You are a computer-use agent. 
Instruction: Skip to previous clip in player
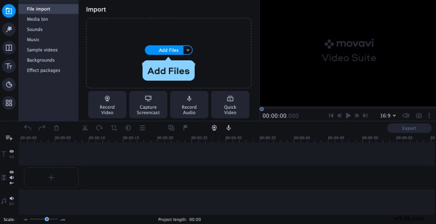(x=331, y=116)
